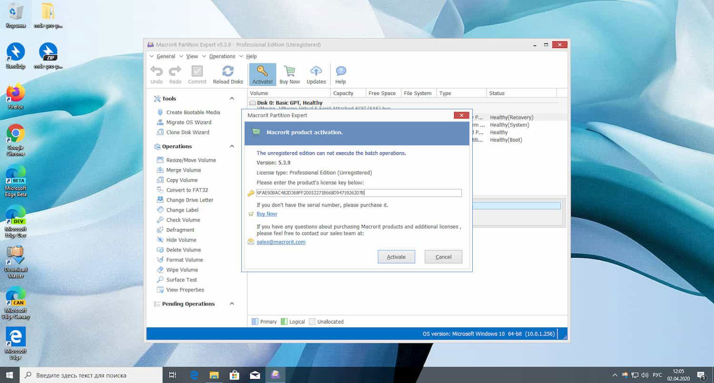Open the View menu
This screenshot has width=714, height=383.
coord(192,56)
